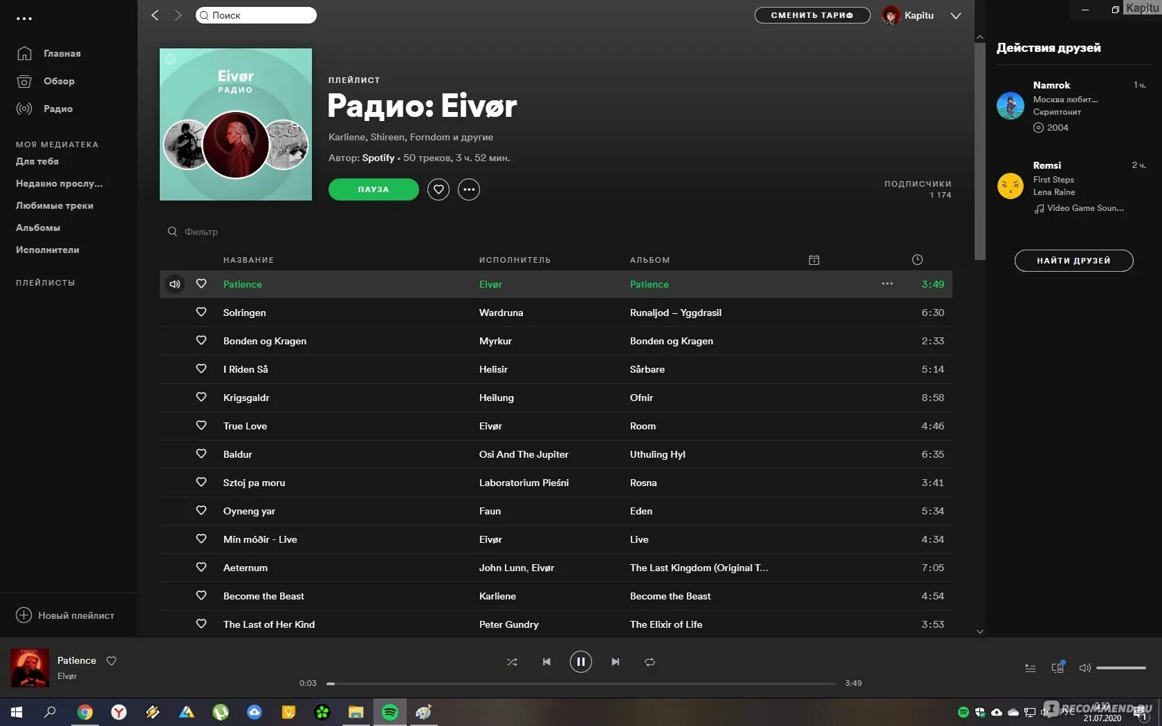Click СМЕНИТЬ ТАРИФ button
Screen dimensions: 1162x726
tap(812, 15)
